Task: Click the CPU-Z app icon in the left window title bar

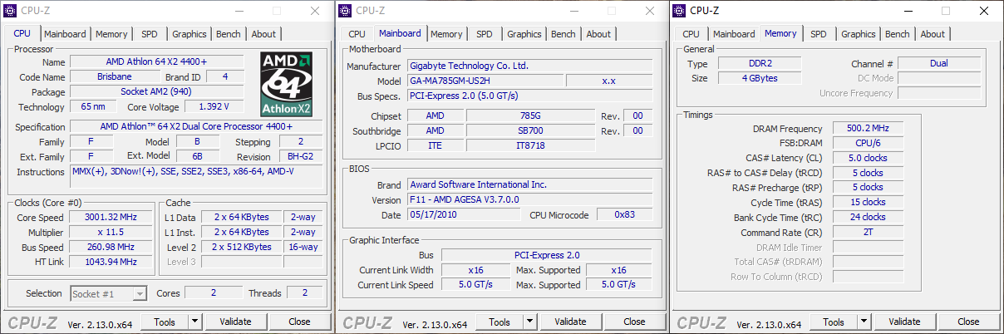Action: pos(12,11)
